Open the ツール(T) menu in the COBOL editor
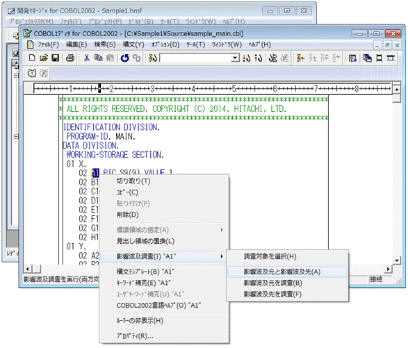Screen dimensions: 408x348 pos(196,44)
